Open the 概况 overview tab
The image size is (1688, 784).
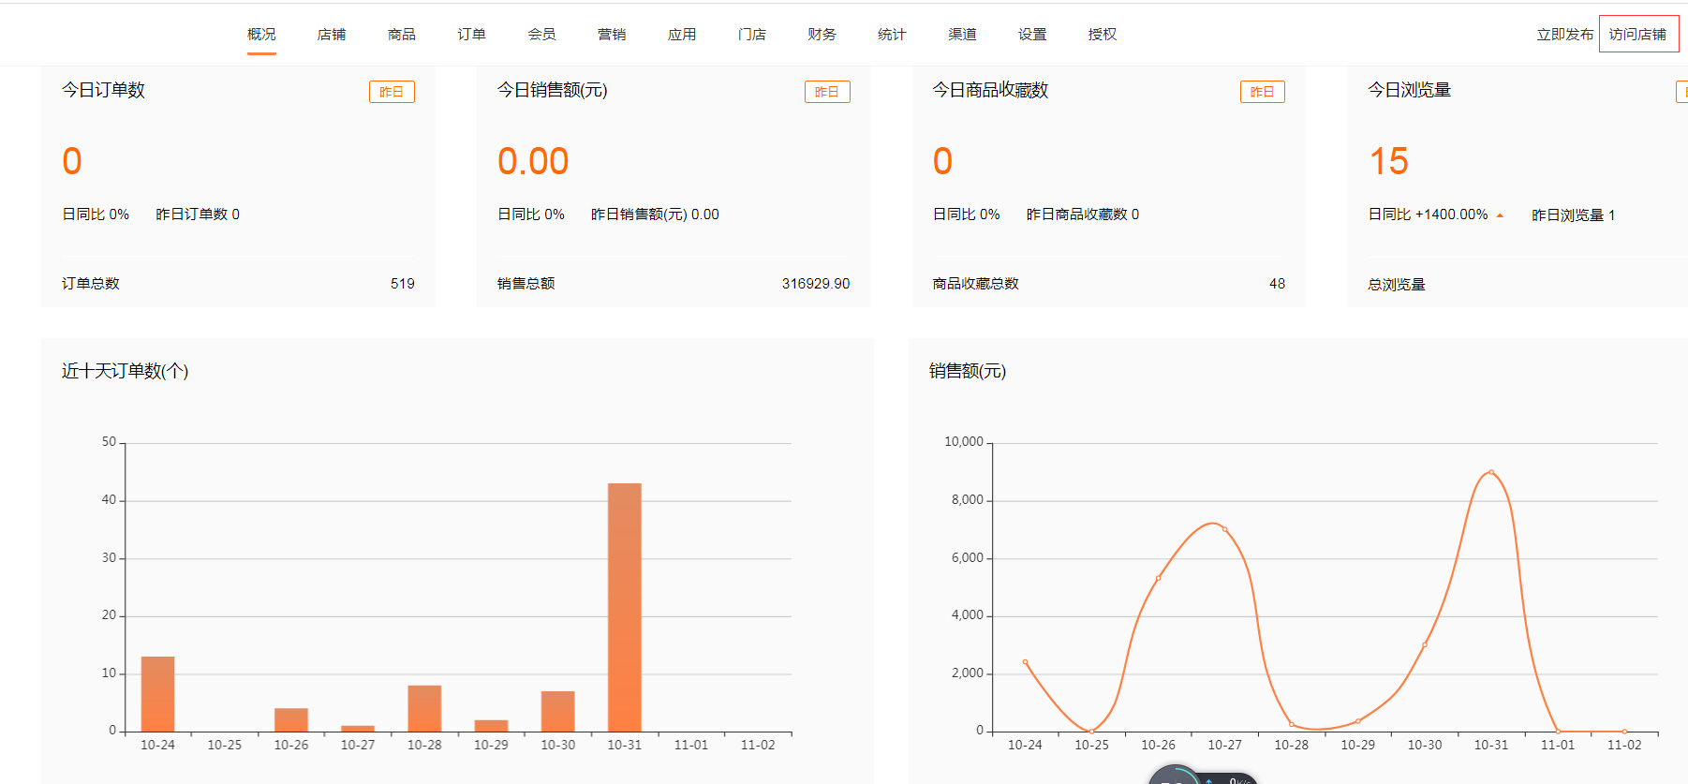click(261, 35)
